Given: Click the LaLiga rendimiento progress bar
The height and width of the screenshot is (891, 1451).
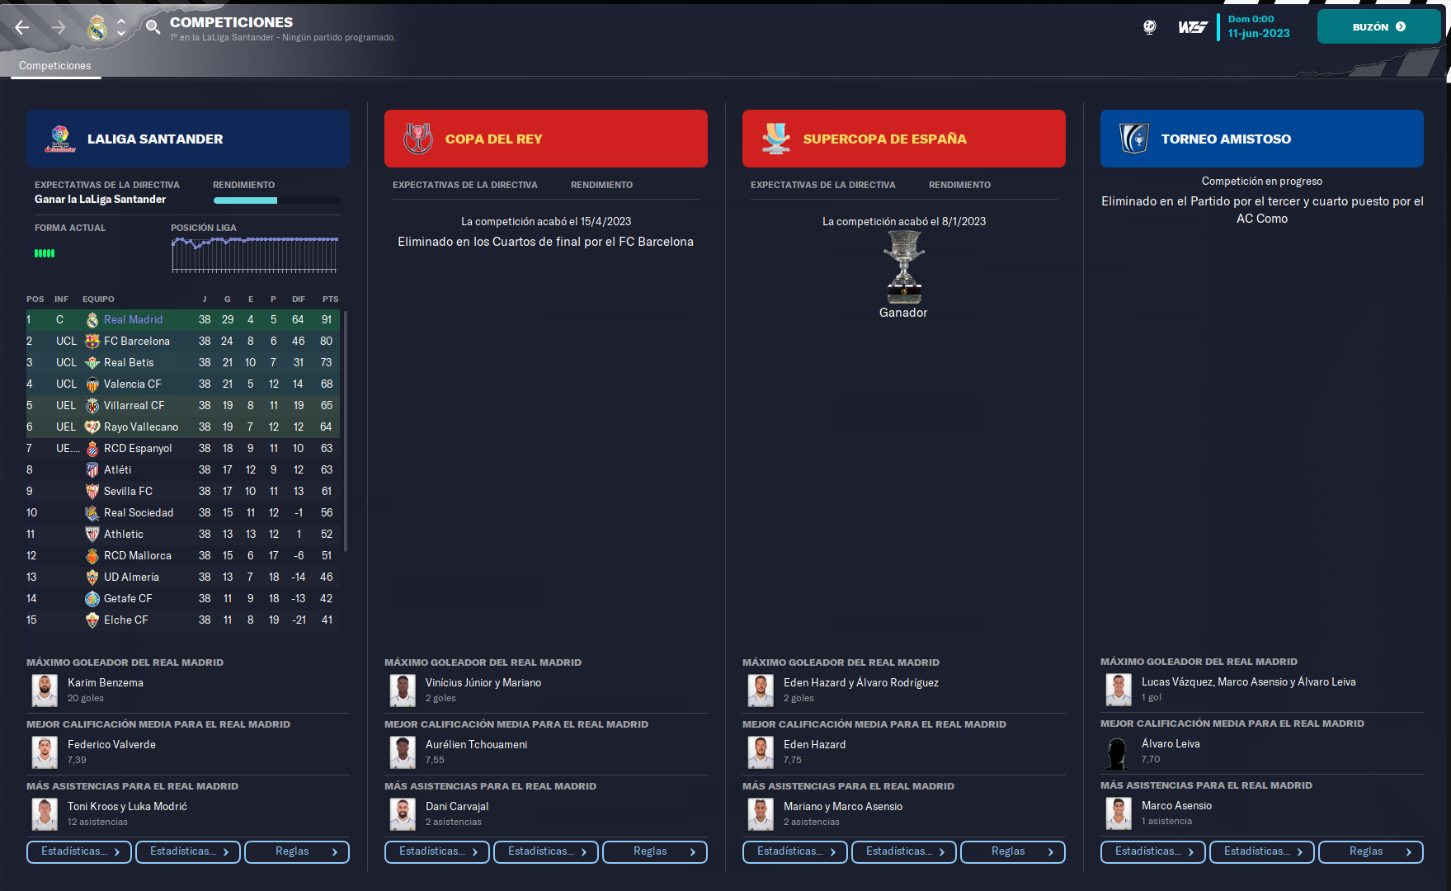Looking at the screenshot, I should point(276,200).
